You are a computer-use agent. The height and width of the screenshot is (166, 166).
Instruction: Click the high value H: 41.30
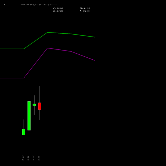(x=85, y=9)
